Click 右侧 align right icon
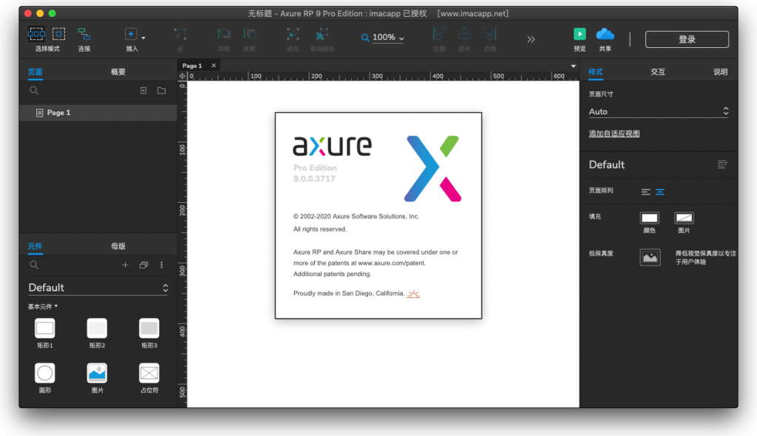The image size is (757, 436). click(489, 34)
